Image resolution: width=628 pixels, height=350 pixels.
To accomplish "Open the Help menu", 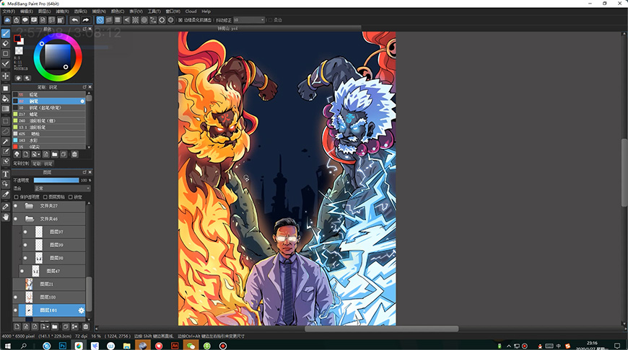I will point(206,12).
